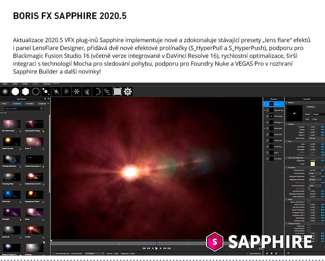Screen dimensions: 325x261
Task: Click the Preview Mode button
Action: [x=77, y=253]
